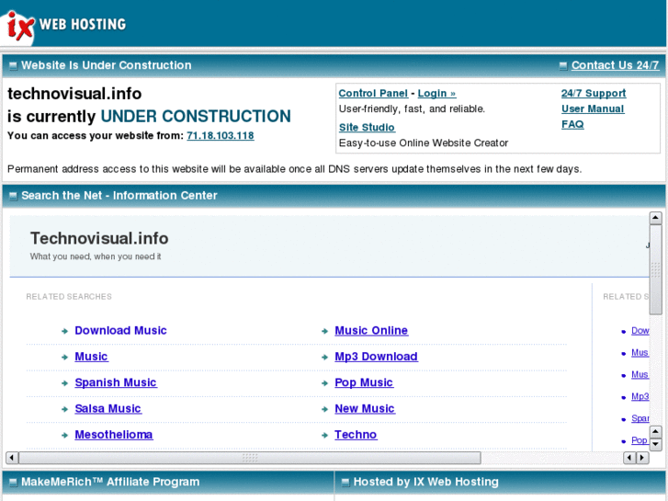Screen dimensions: 668x501
Task: Click the arrow bullet beside Download Music
Action: pyautogui.click(x=64, y=331)
